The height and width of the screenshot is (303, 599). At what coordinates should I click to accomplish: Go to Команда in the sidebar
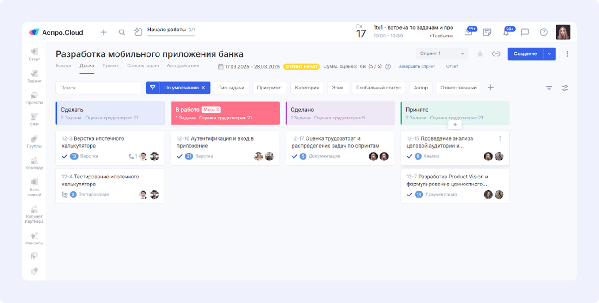pyautogui.click(x=34, y=163)
